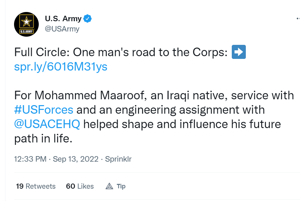The height and width of the screenshot is (201, 300).
Task: Click the Tip label text
Action: (x=121, y=186)
